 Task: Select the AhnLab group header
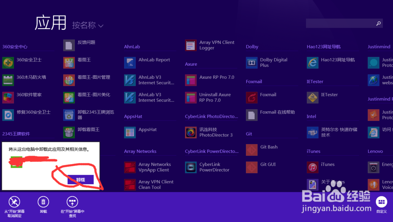coord(132,47)
